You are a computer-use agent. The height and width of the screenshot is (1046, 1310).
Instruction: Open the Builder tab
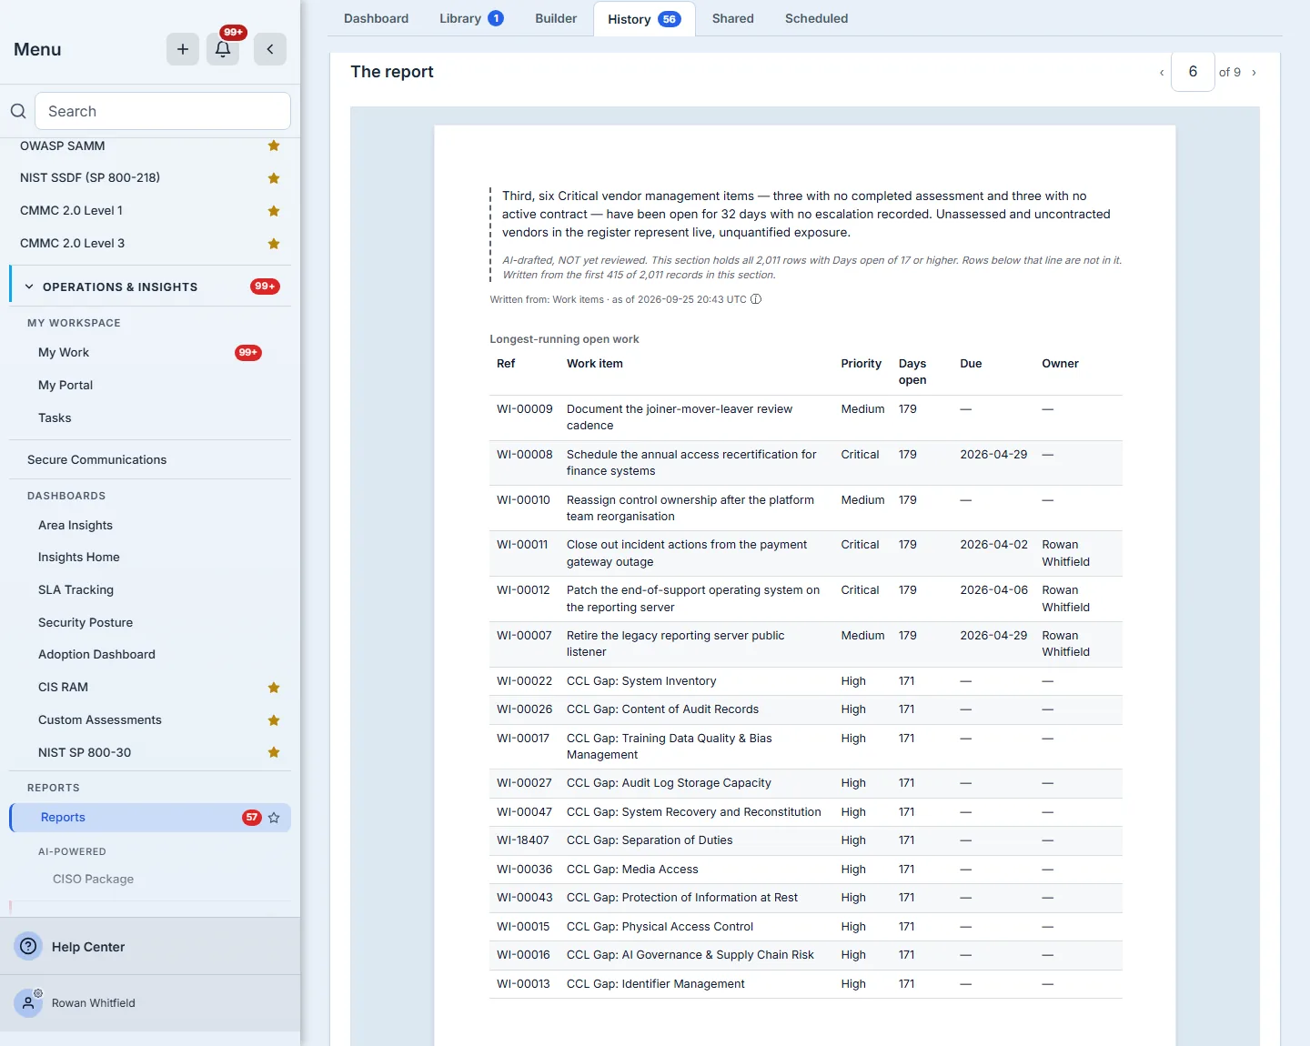(x=556, y=18)
